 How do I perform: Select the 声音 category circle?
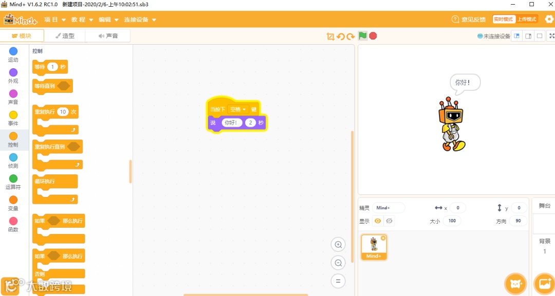click(13, 93)
